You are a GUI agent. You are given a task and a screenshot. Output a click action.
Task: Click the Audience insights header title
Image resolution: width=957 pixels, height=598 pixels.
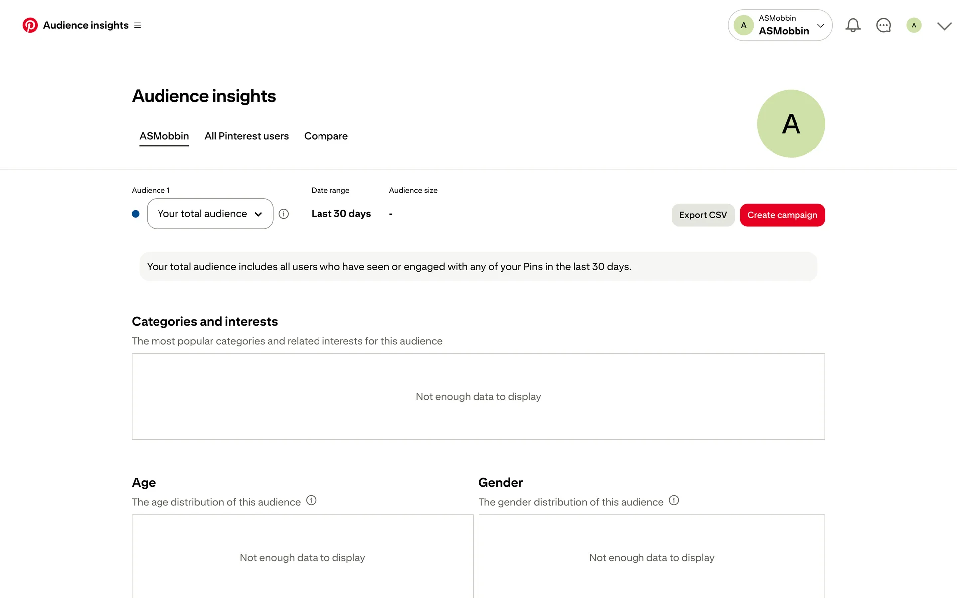coord(86,25)
